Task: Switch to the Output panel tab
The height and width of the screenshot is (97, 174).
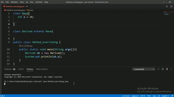Action: click(x=21, y=69)
